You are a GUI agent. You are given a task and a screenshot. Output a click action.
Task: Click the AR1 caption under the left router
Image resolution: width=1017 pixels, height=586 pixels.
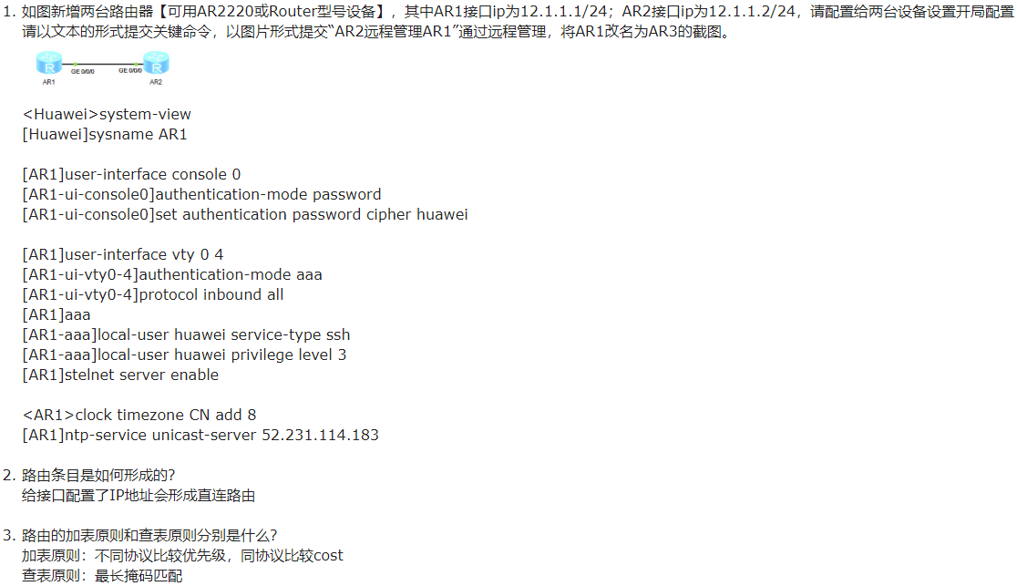tap(48, 82)
